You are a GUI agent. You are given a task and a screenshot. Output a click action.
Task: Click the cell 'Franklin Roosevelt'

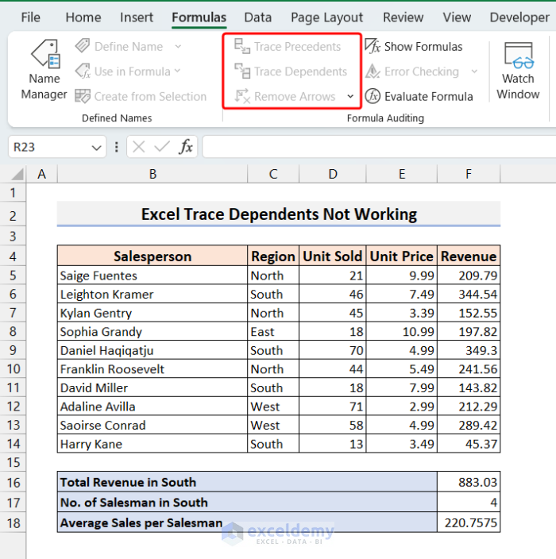153,368
